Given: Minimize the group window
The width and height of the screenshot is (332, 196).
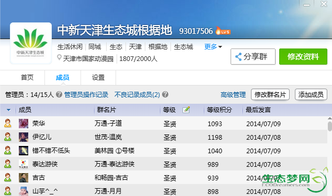Looking at the screenshot, I should click(x=306, y=5).
